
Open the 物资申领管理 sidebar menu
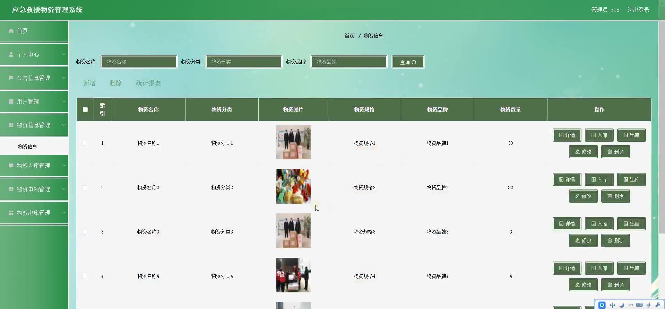(x=34, y=189)
